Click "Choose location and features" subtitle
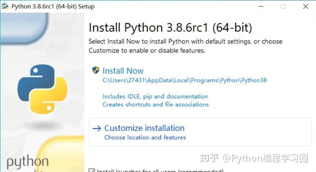Image resolution: width=316 pixels, height=172 pixels. (x=145, y=137)
